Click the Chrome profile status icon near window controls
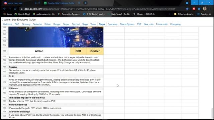Viewport: 214px width, 120px height. (187, 3)
